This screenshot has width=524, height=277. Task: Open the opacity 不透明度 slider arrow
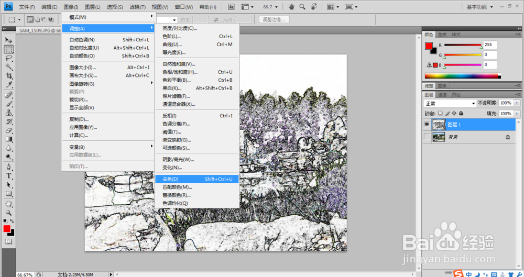point(517,103)
